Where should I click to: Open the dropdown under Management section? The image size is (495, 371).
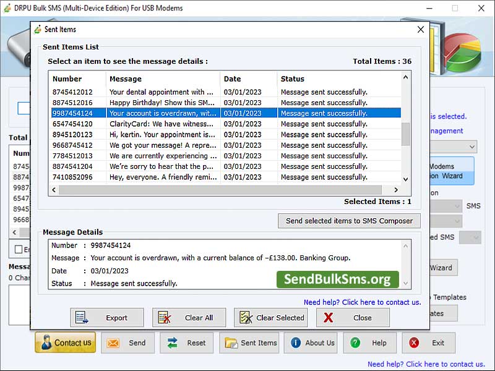471,147
